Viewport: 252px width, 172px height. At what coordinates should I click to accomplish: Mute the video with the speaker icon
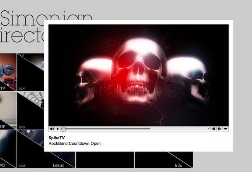coord(52,129)
